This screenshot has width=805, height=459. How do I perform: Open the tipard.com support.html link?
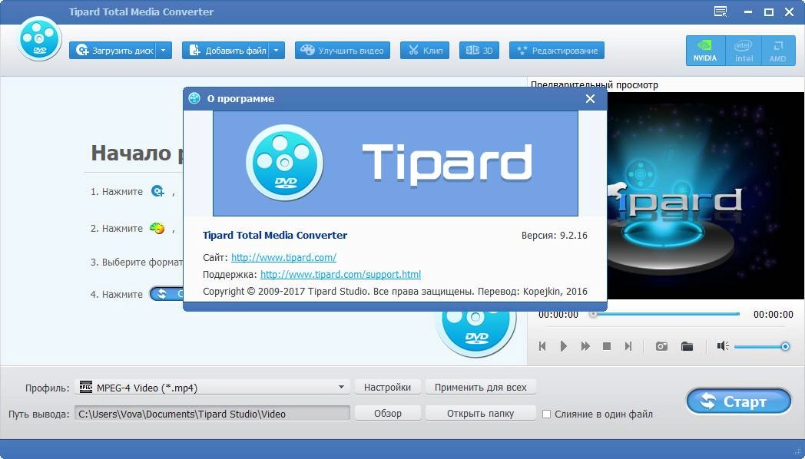coord(340,274)
